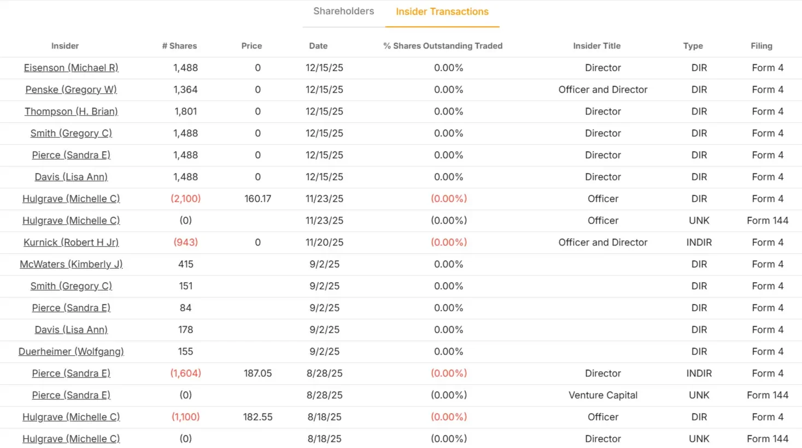
Task: Sort by the Filing column header
Action: click(761, 46)
